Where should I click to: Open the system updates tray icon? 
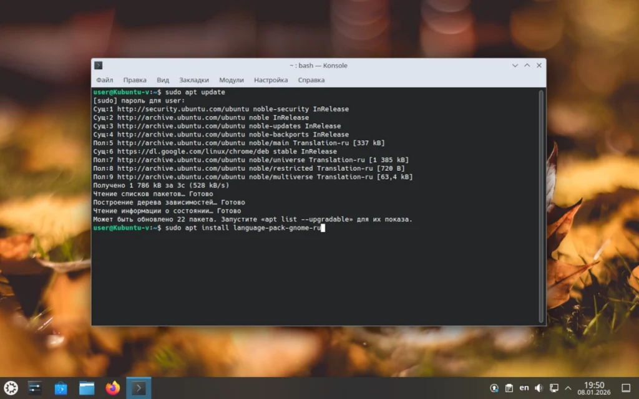point(494,388)
